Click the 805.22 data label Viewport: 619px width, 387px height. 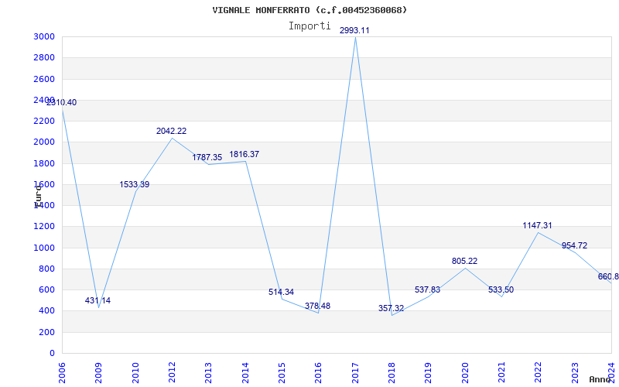(x=465, y=261)
